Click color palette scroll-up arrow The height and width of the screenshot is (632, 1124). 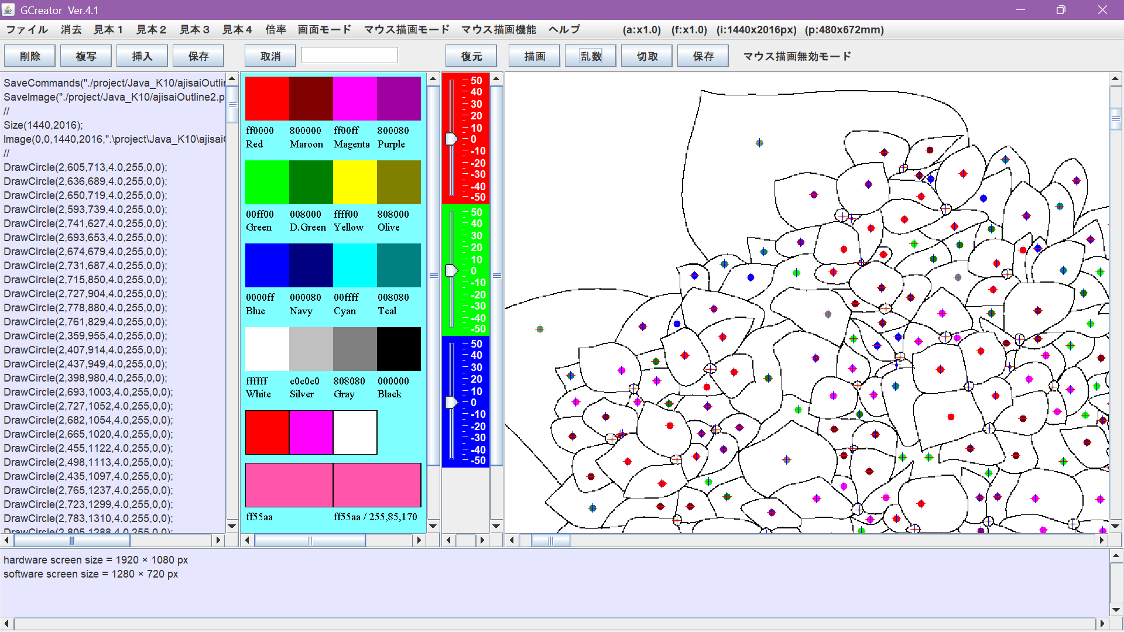[x=433, y=79]
